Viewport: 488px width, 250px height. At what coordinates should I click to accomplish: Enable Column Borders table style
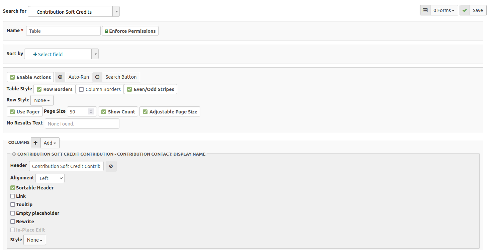(81, 89)
